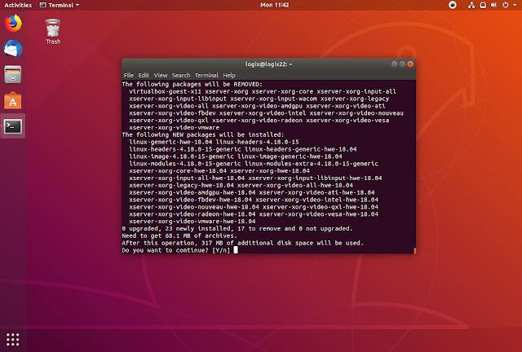
Task: Open the system power menu arrow
Action: [x=515, y=5]
